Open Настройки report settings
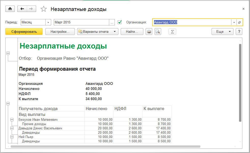 60,32
